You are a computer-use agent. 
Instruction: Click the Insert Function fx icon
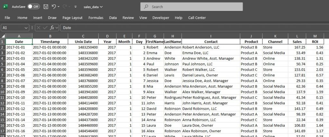(x=52, y=28)
